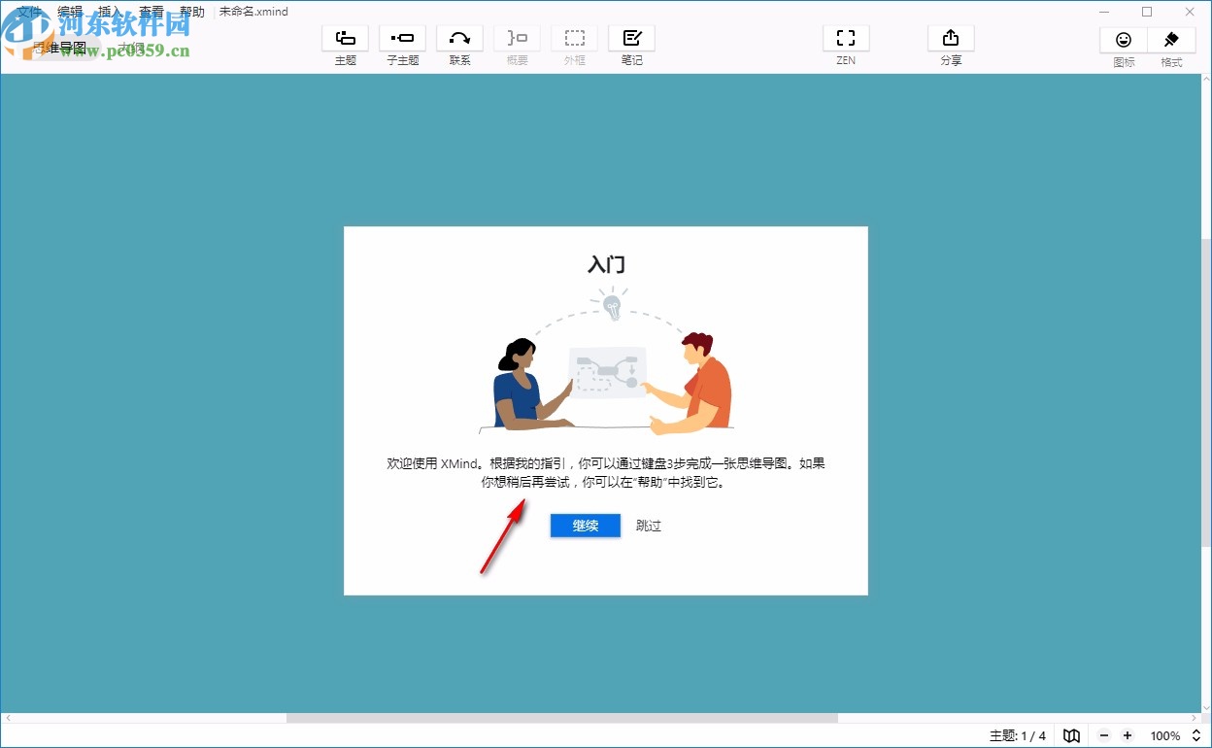Expand the zoom percentage stepper arrows

click(1196, 735)
